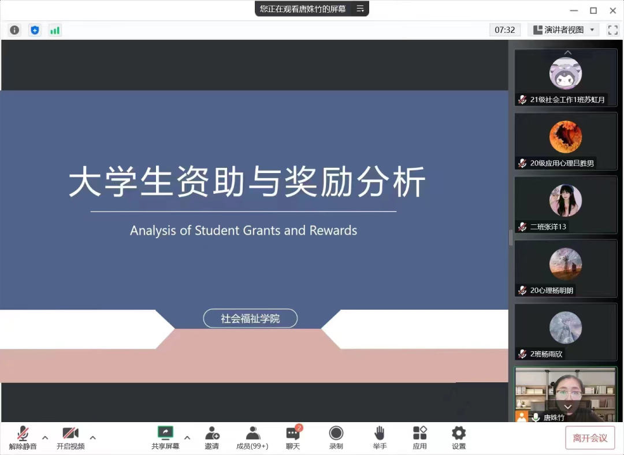624x455 pixels.
Task: Select participant tile 二班张洋13
Action: (566, 205)
